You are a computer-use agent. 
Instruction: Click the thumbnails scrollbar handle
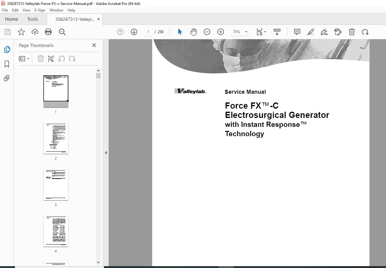click(x=98, y=76)
